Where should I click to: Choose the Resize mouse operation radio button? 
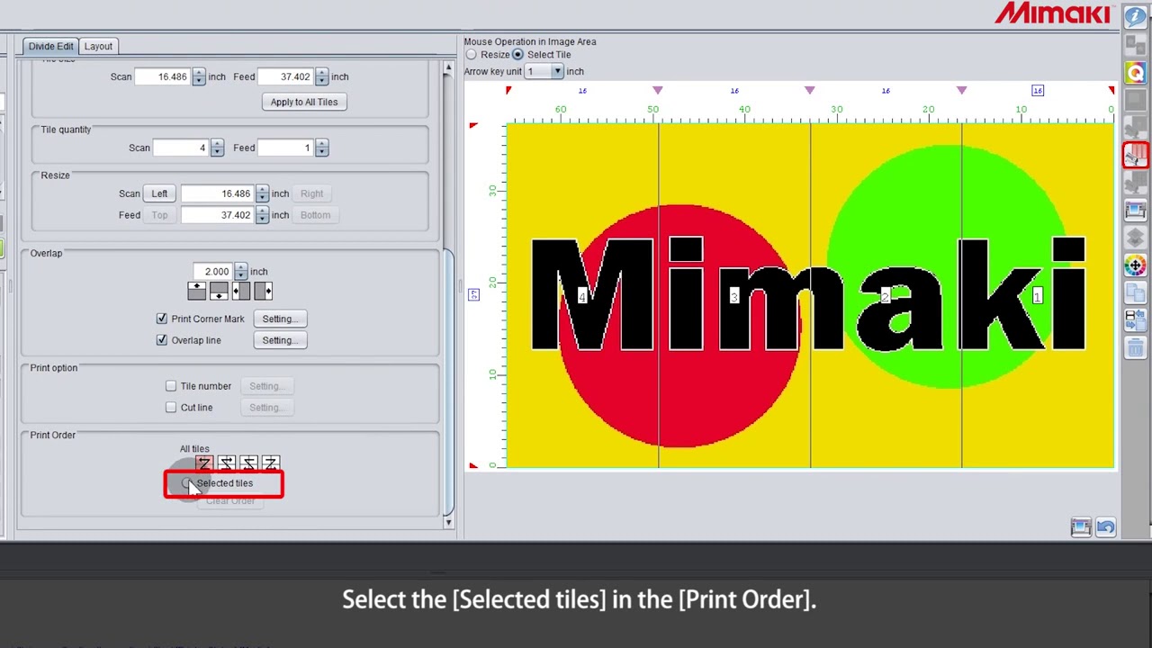[472, 55]
